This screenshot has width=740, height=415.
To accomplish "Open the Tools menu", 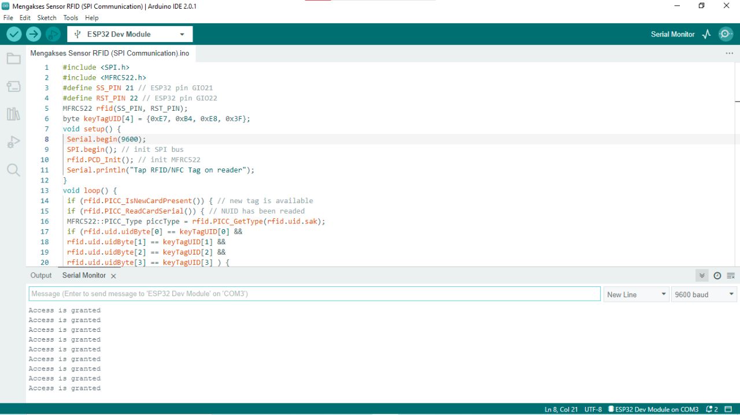I will (x=71, y=17).
